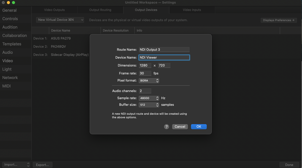Cancel the NDI output dialog
The image size is (302, 168).
(x=180, y=126)
